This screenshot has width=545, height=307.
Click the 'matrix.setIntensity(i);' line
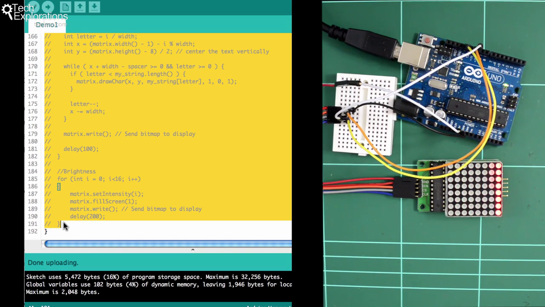[106, 194]
